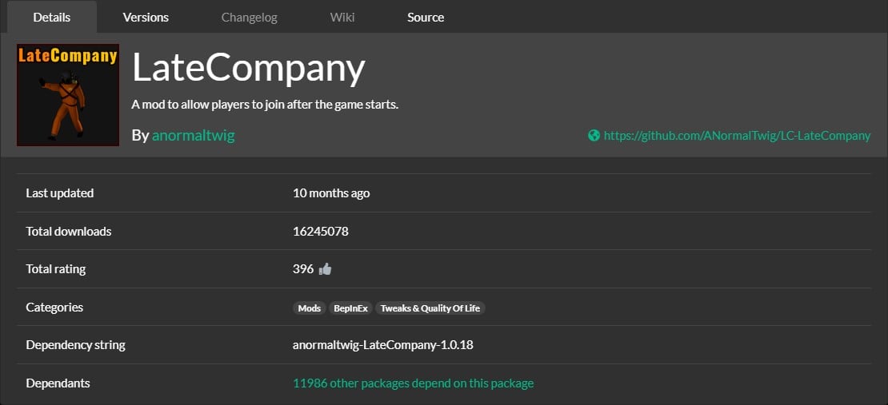Visit the LC-LateCompany GitHub repository link
The height and width of the screenshot is (405, 888).
point(737,136)
